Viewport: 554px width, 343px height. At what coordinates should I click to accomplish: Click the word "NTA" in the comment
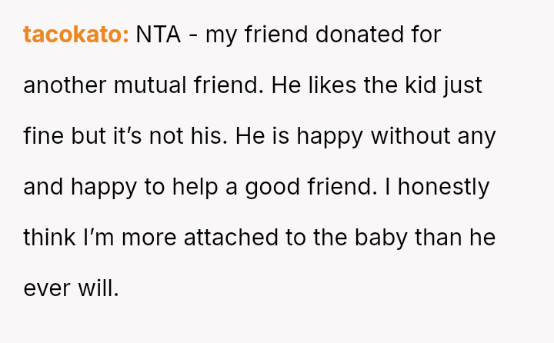159,35
